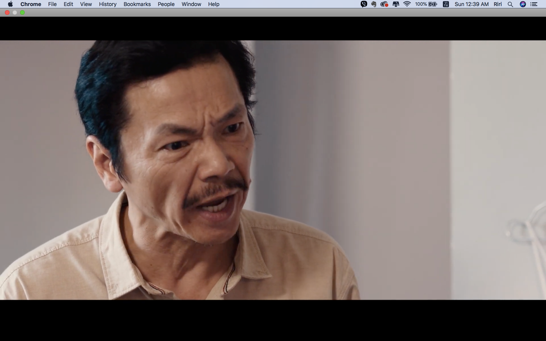
Task: Click the Evernote elephant icon
Action: point(374,4)
